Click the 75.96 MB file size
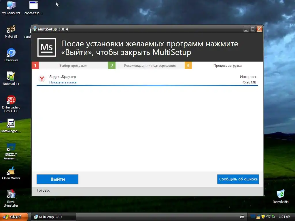 click(x=249, y=82)
